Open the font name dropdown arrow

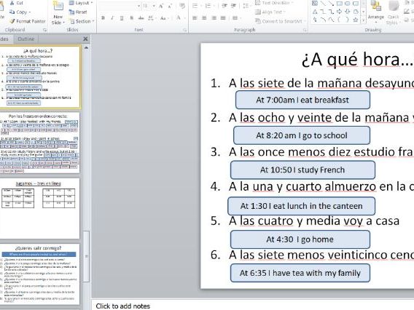[138, 6]
